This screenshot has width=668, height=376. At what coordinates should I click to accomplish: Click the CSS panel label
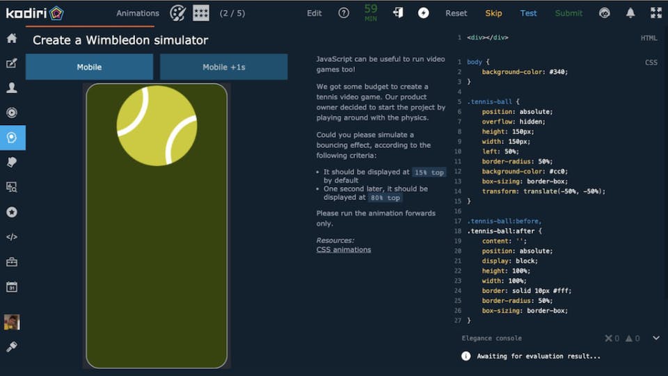click(x=651, y=63)
